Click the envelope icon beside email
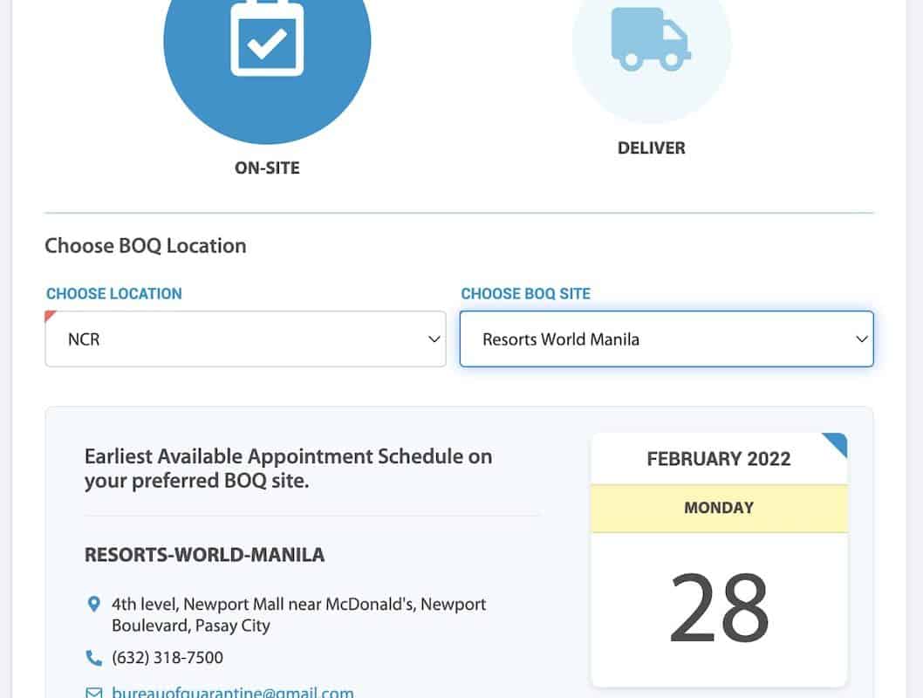 [94, 694]
